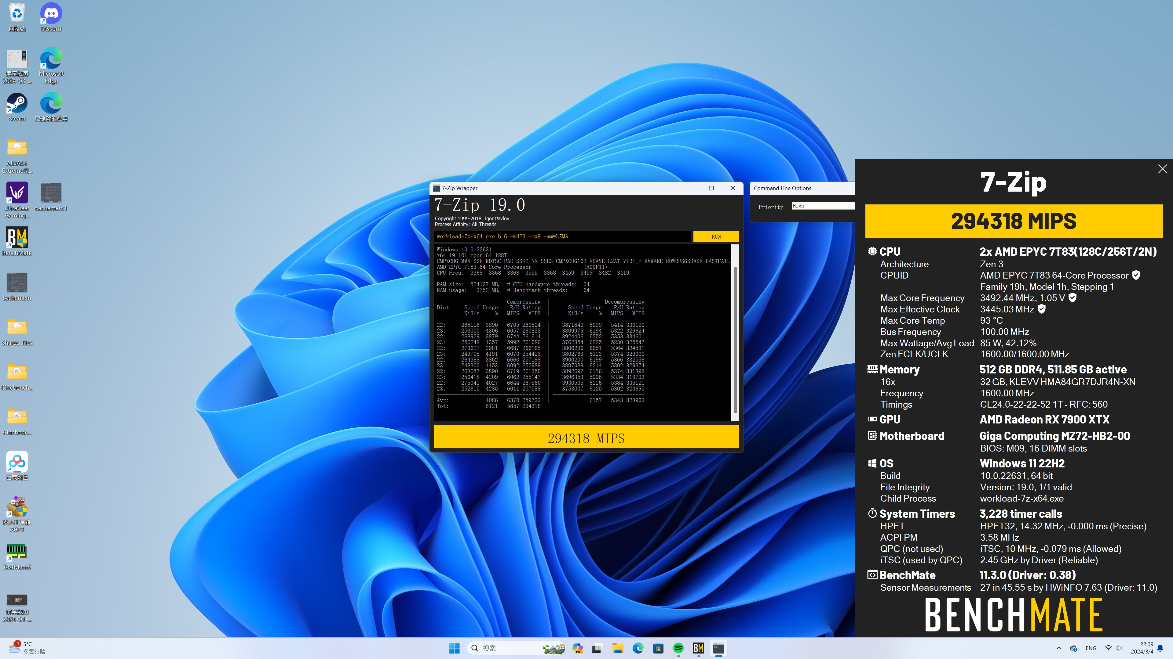Click the AMD Radeon RX 7900 XTX text
Screen dimensions: 1173x659
1045,419
